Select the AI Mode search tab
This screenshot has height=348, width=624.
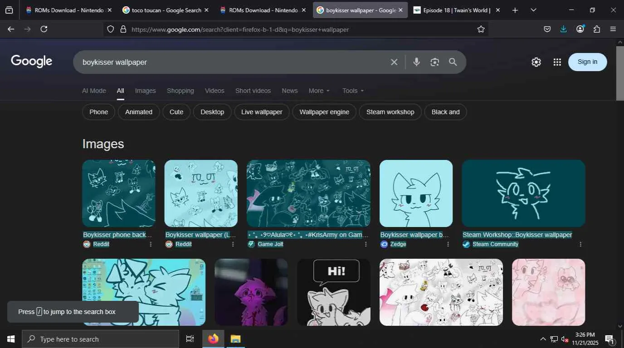pos(94,91)
